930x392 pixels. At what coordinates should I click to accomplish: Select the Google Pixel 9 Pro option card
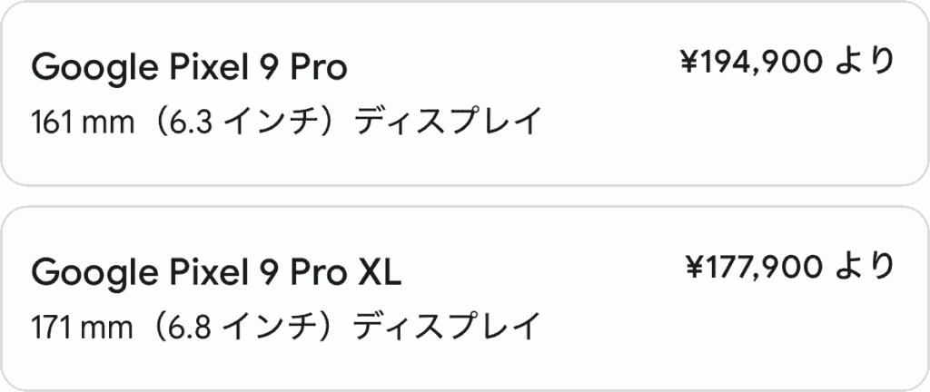pyautogui.click(x=465, y=93)
